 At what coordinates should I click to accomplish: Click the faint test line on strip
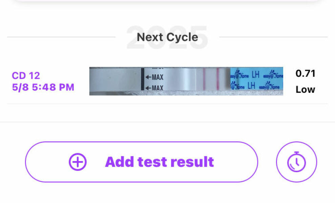(x=204, y=81)
